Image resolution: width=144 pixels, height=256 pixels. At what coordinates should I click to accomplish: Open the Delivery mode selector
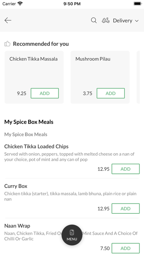120,21
